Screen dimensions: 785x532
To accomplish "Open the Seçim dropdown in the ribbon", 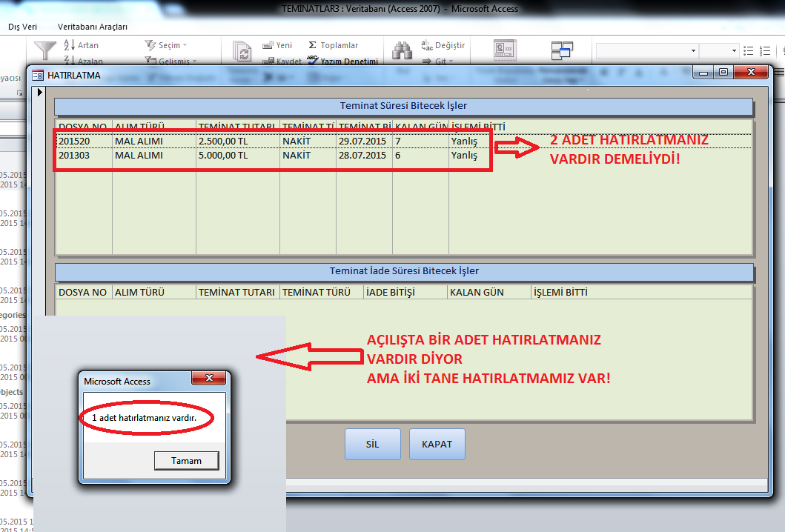I will tap(167, 45).
